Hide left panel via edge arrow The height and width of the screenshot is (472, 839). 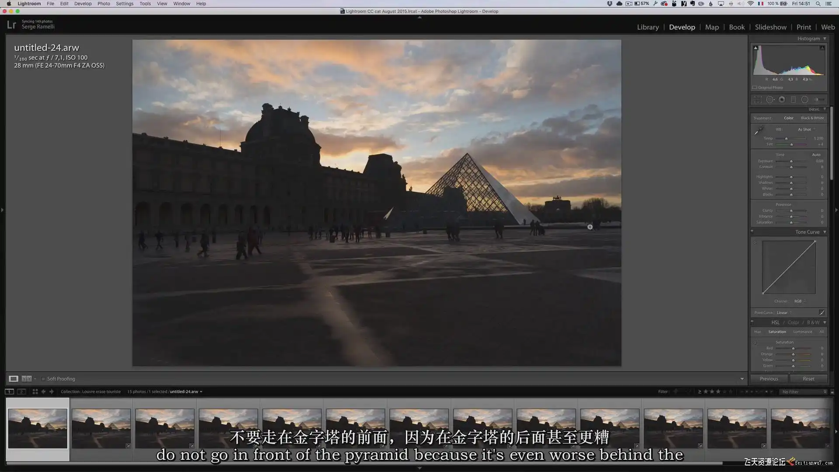point(2,210)
